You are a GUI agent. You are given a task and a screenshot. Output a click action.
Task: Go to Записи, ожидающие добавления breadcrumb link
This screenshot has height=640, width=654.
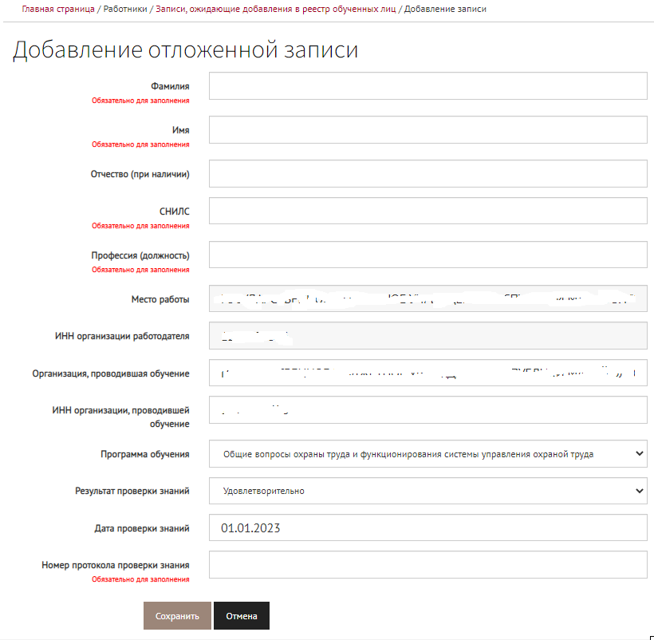pyautogui.click(x=276, y=10)
